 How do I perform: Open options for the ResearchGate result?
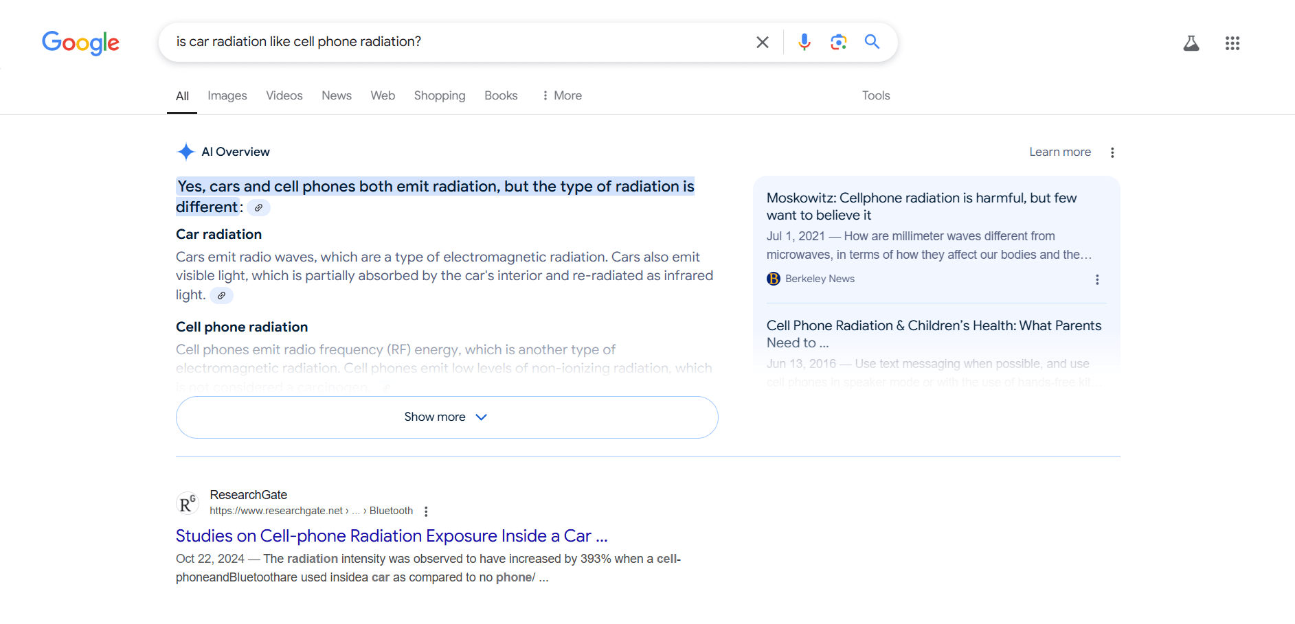pos(426,511)
